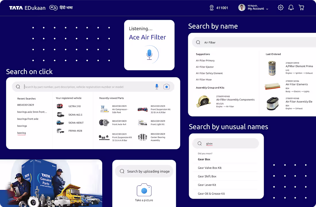Screen dimensions: 316x207
Task: Click Rajesh's profile avatar
Action: [242, 7]
